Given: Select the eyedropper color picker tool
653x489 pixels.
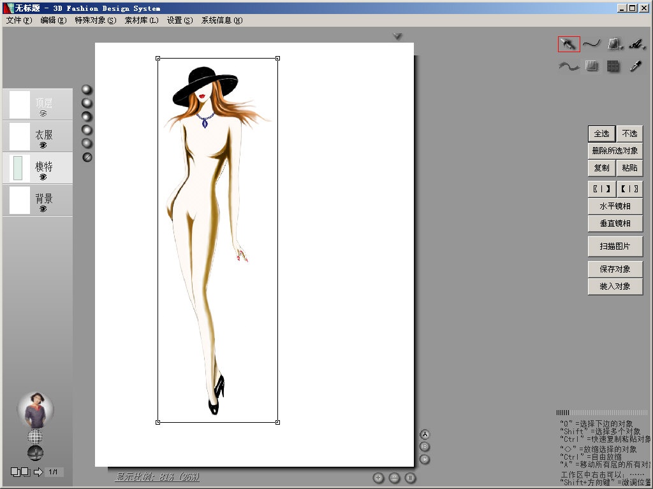Looking at the screenshot, I should (x=636, y=66).
